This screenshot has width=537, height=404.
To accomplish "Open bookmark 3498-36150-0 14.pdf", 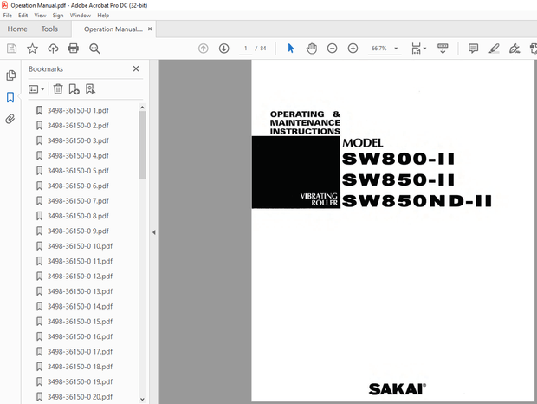I will [80, 306].
